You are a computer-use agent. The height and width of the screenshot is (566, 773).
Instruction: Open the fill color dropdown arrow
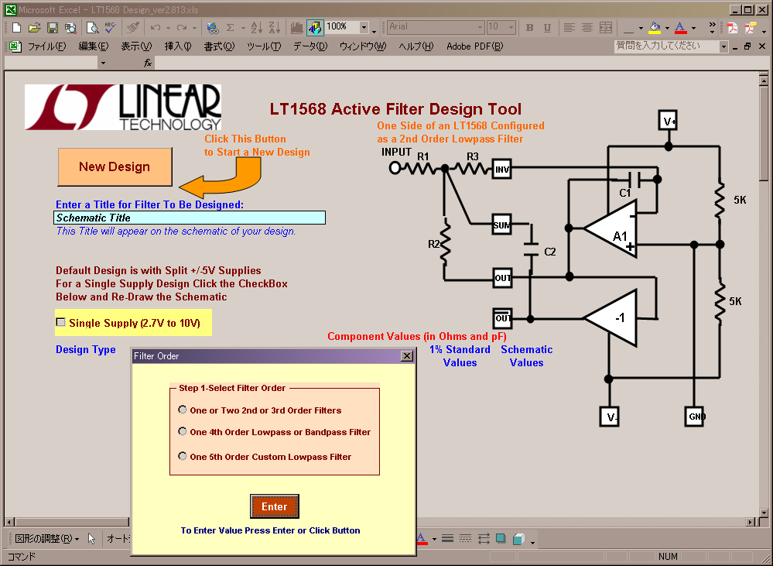tap(666, 27)
